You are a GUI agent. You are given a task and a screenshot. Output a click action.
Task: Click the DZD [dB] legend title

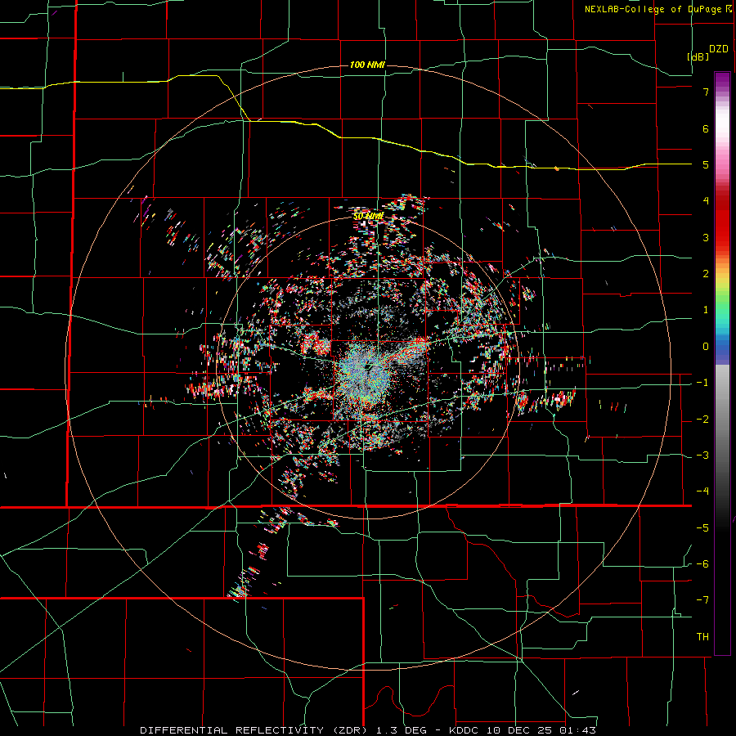point(707,52)
